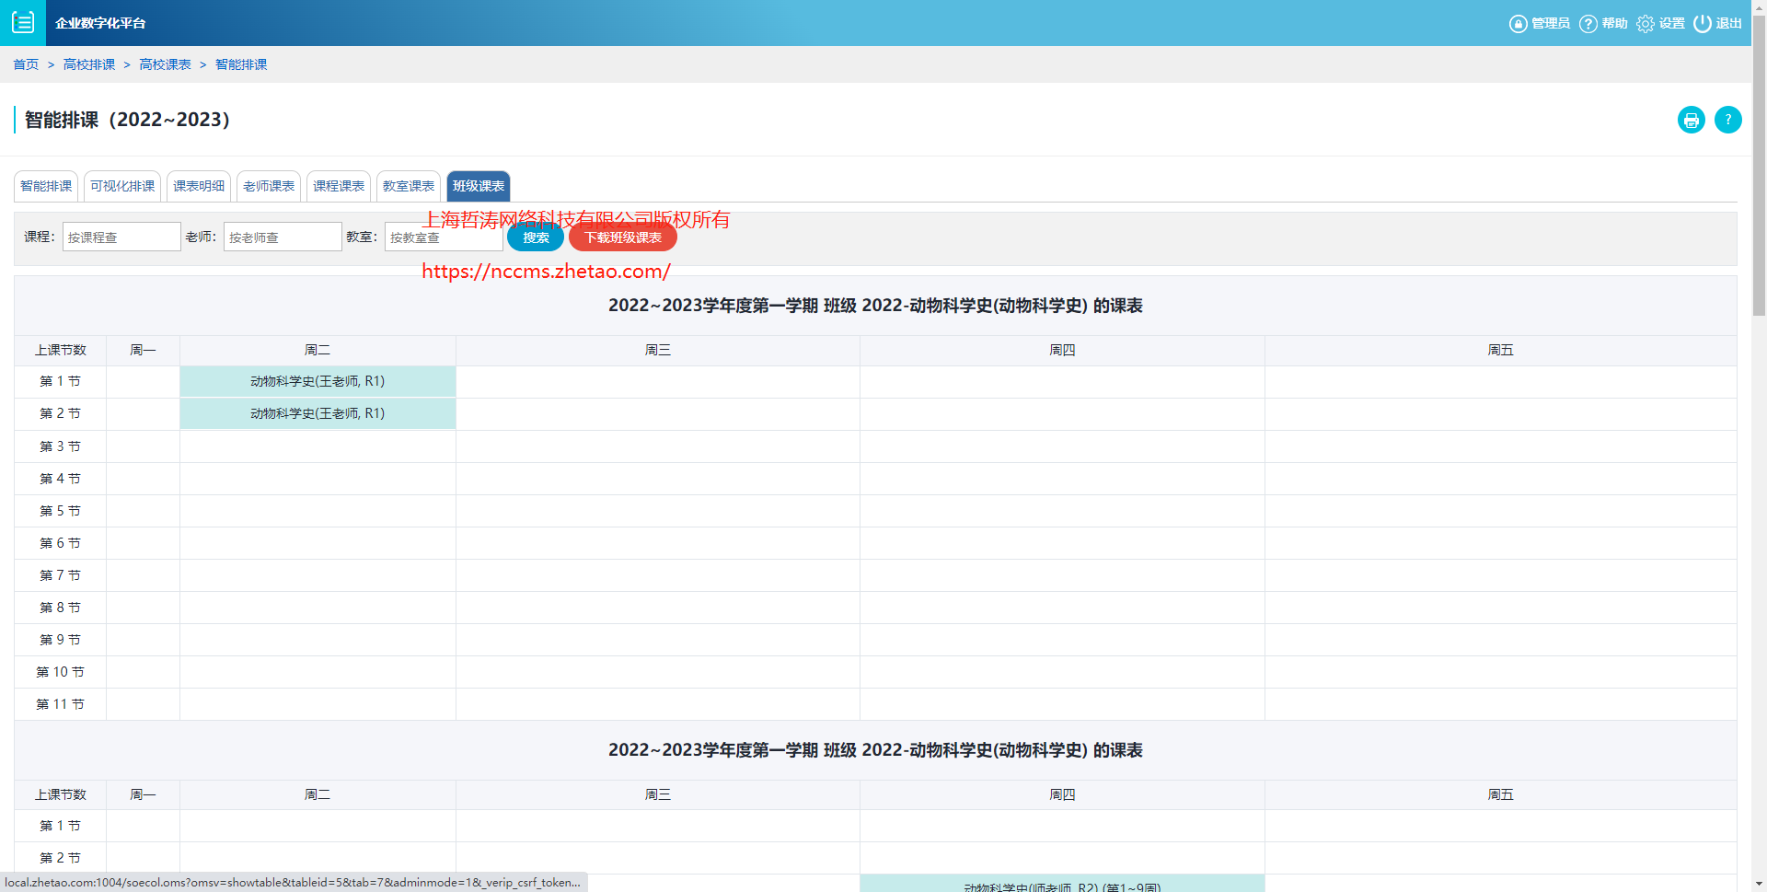Image resolution: width=1767 pixels, height=892 pixels.
Task: Focus the 按老师查 teacher input field
Action: click(283, 237)
